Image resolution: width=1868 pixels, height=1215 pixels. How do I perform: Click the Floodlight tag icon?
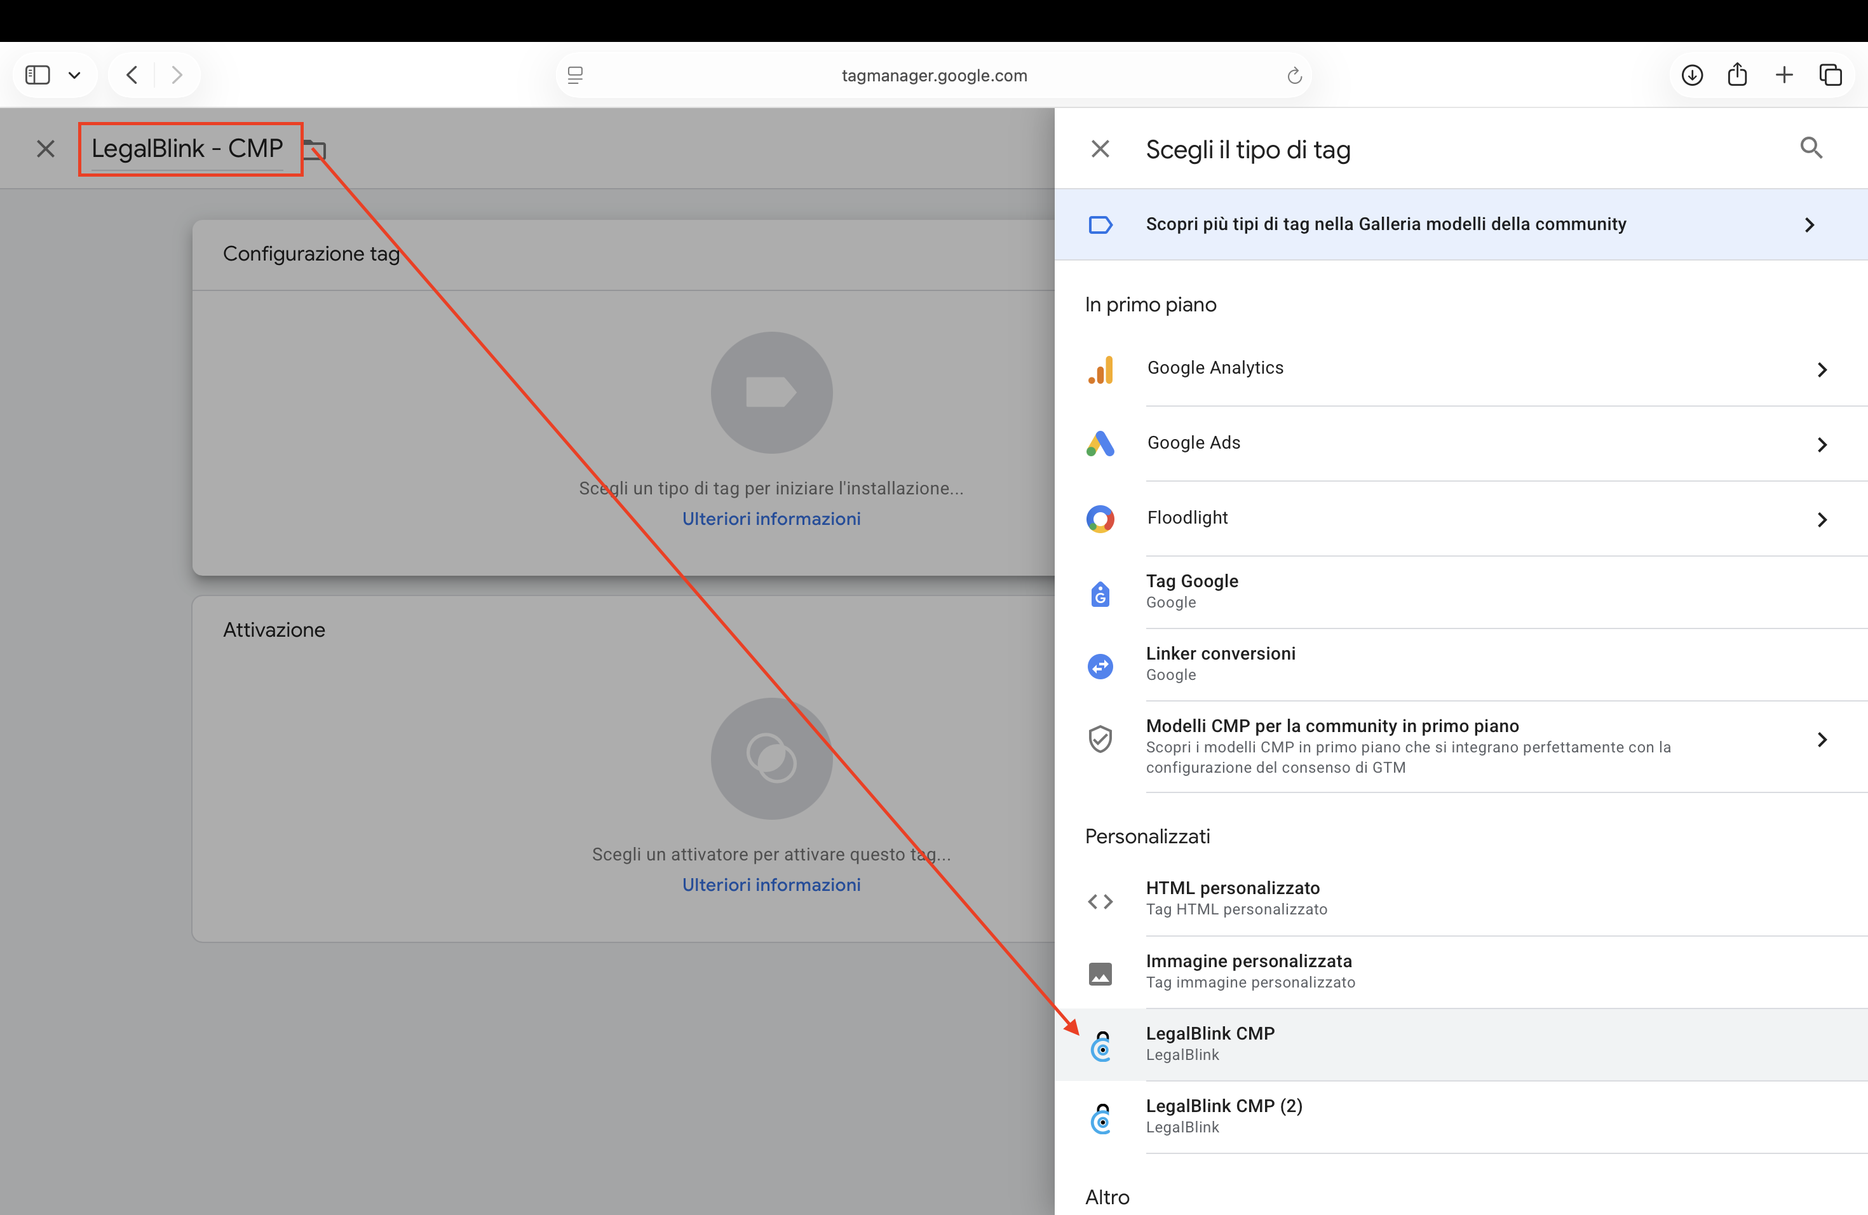coord(1100,519)
